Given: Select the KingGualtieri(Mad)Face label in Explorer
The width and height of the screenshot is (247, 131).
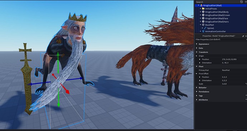Looking at the screenshot, I should point(217,18).
